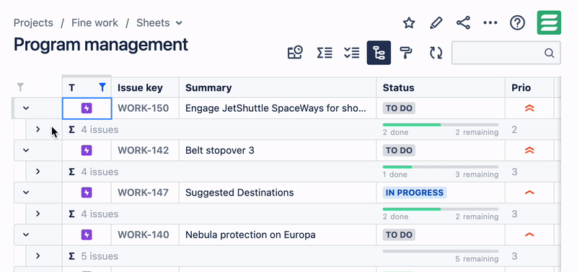
Task: Expand 4 issues group under WORK-142
Action: pos(38,172)
